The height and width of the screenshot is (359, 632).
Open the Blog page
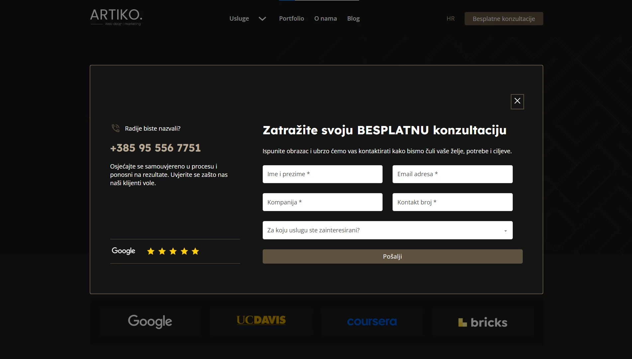[353, 19]
